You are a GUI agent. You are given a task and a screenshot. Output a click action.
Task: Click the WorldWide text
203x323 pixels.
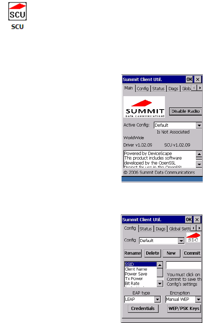(134, 138)
